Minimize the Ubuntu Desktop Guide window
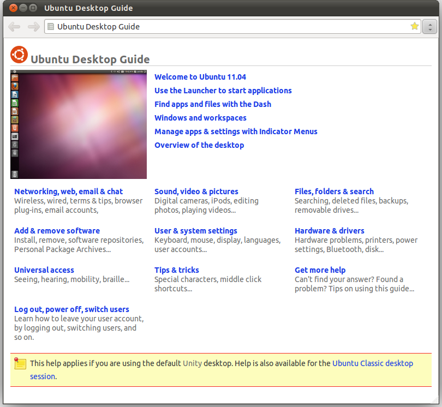442x407 pixels. 23,8
